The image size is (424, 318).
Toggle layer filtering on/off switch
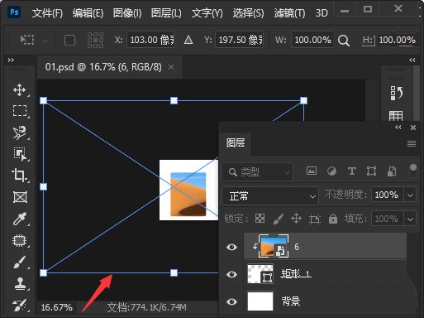click(x=413, y=171)
